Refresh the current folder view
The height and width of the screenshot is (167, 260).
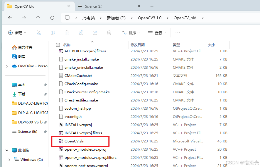coord(52,18)
